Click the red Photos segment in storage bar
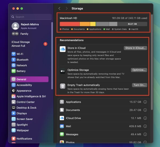Screen dimensions: 160x147 pyautogui.click(x=69, y=24)
